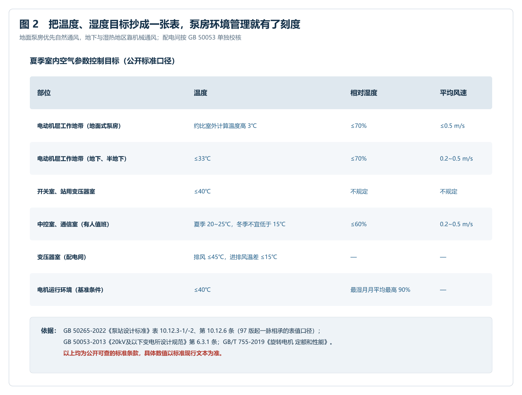Click 0.2~0.5 m/s in the 中控室 row
The image size is (522, 395).
point(456,224)
